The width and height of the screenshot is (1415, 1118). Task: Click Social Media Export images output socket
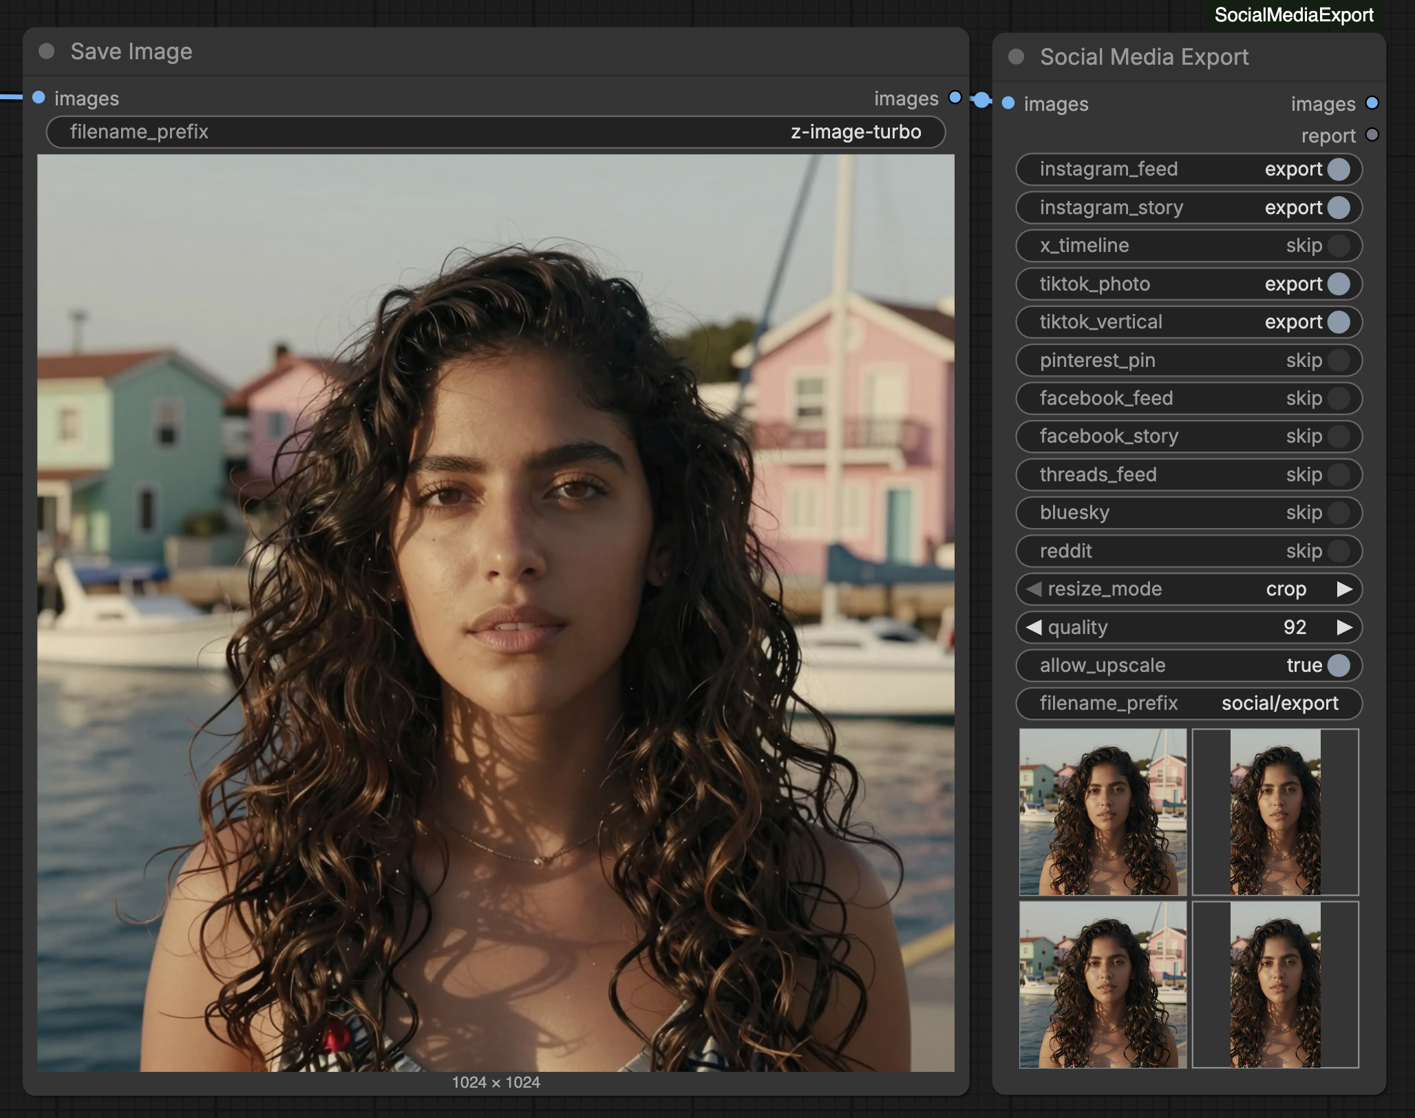pyautogui.click(x=1372, y=103)
